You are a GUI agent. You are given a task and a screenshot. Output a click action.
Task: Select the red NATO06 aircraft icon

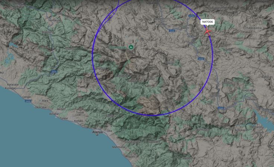coord(208,32)
